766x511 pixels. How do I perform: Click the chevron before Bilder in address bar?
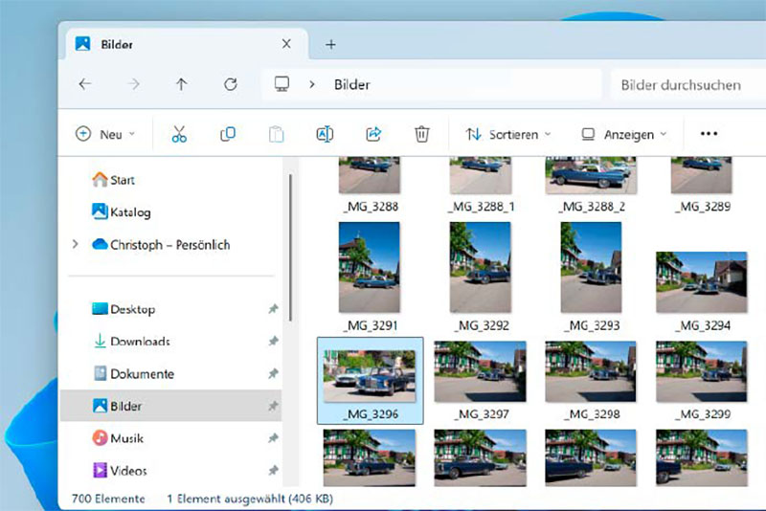click(x=312, y=84)
